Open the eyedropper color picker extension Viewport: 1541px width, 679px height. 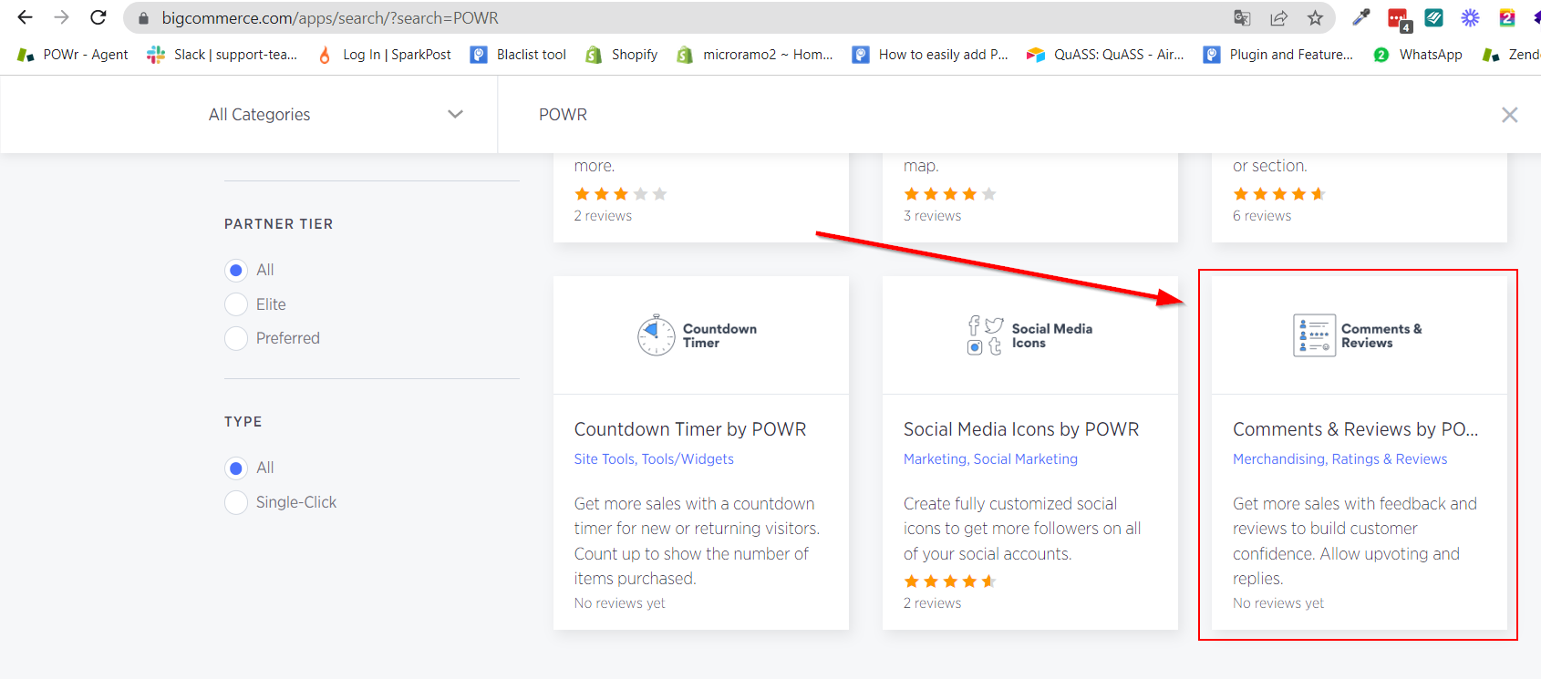tap(1361, 18)
